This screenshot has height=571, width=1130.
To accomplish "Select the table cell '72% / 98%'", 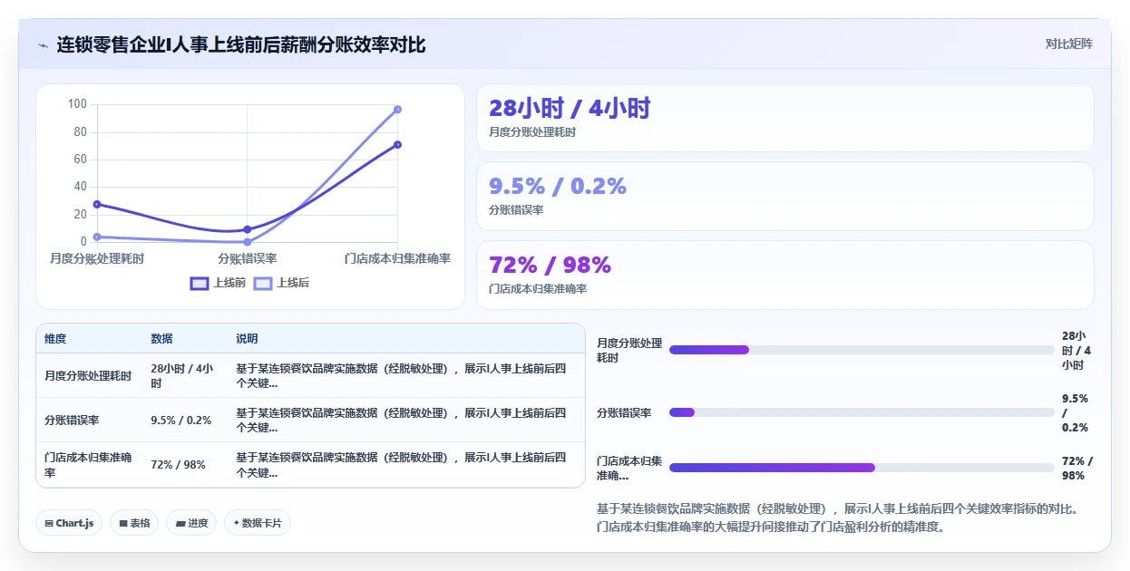I will [184, 464].
